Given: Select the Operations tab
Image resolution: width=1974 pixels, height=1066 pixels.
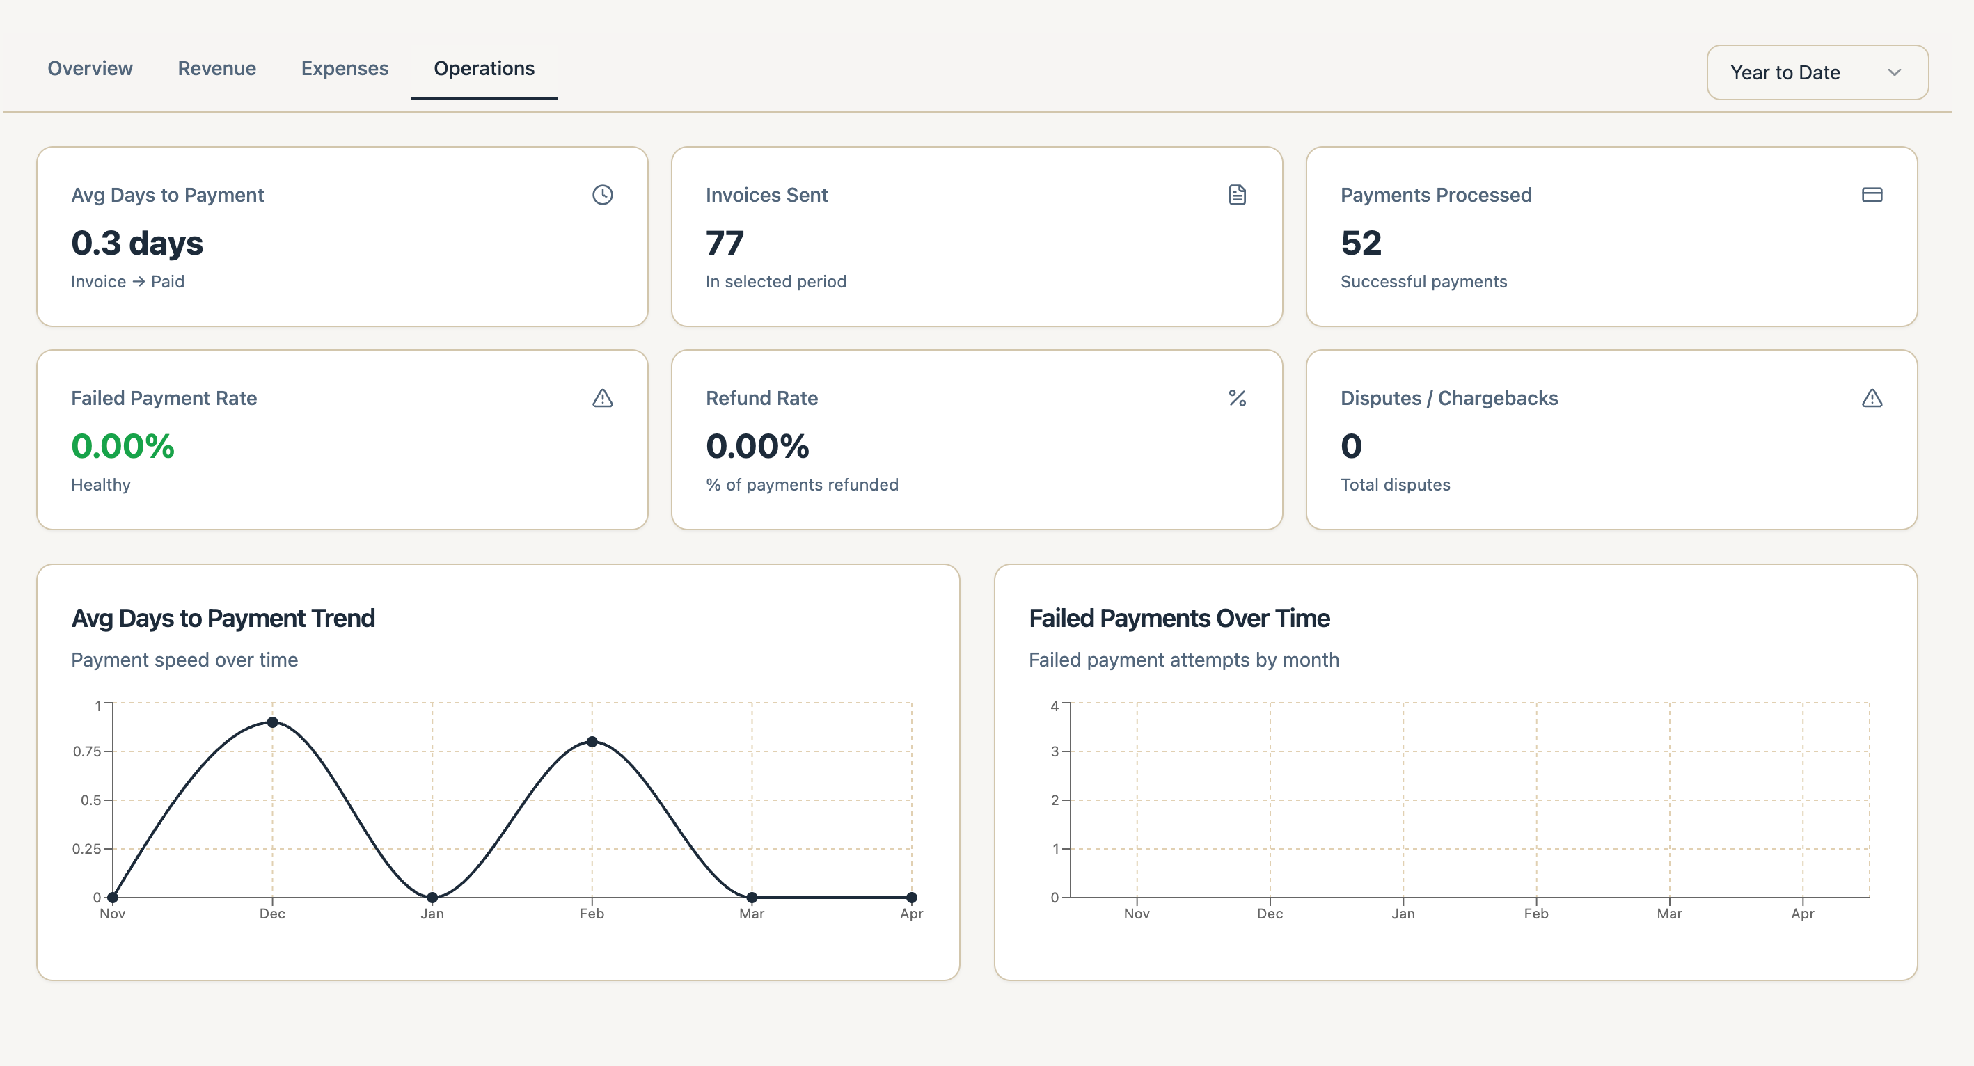Looking at the screenshot, I should pos(484,68).
